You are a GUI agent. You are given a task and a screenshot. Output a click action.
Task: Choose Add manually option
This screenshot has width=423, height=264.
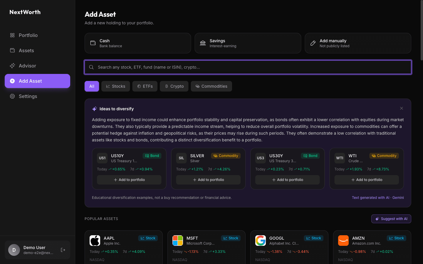point(358,43)
